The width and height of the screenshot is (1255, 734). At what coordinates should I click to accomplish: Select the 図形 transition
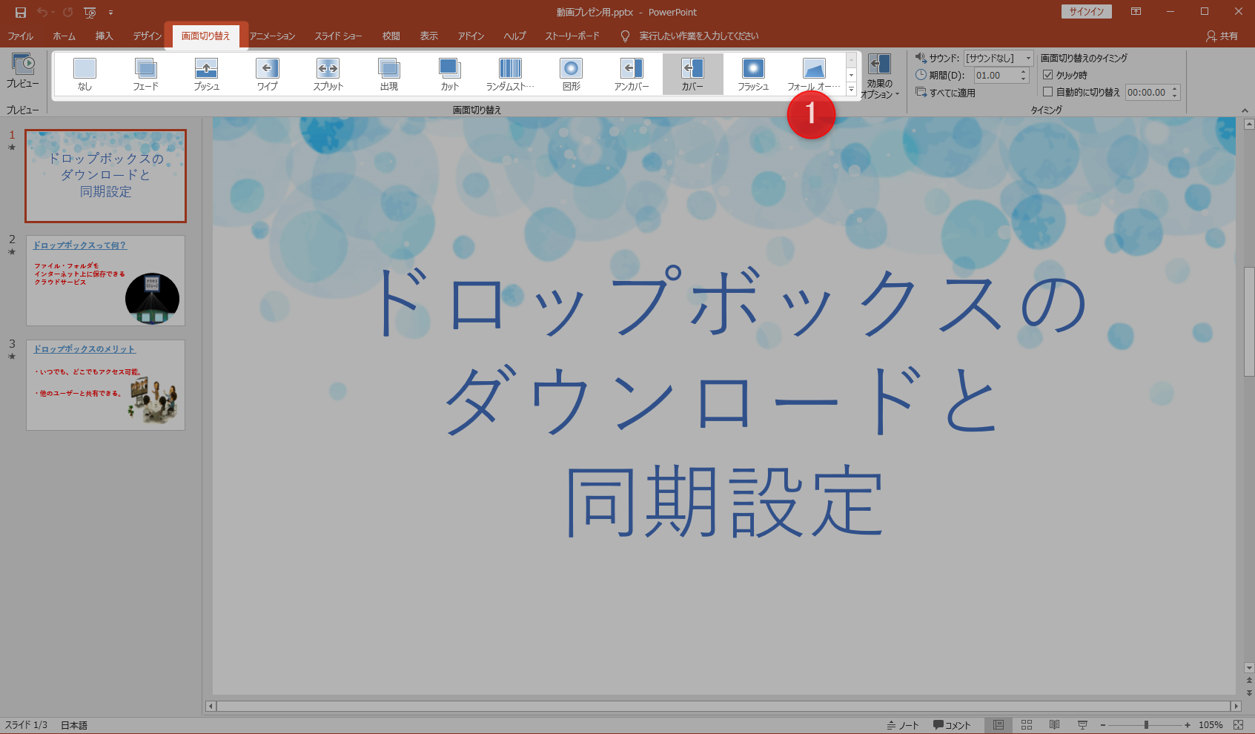(x=572, y=74)
